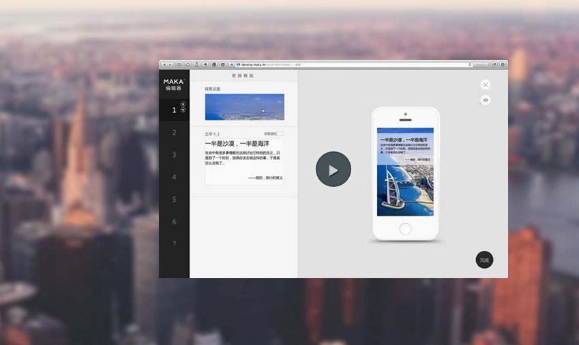This screenshot has width=579, height=345.
Task: Open page 5 in the sidebar
Action: (175, 200)
